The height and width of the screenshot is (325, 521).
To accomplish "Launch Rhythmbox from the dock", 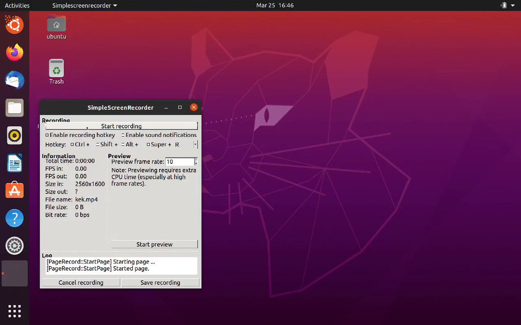I will [x=14, y=136].
